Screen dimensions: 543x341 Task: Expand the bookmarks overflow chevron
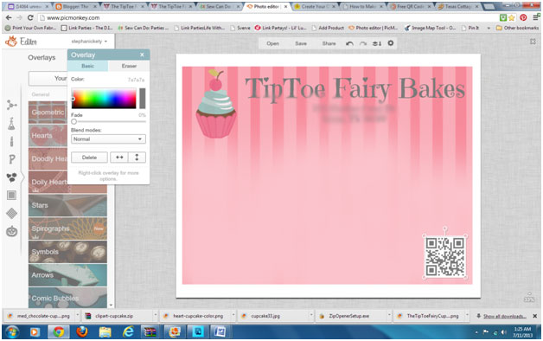coord(489,28)
